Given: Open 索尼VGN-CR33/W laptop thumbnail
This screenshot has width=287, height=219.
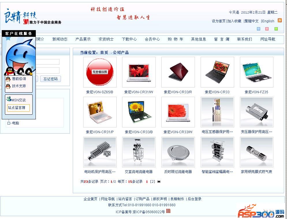Looking at the screenshot, I should 178,112.
